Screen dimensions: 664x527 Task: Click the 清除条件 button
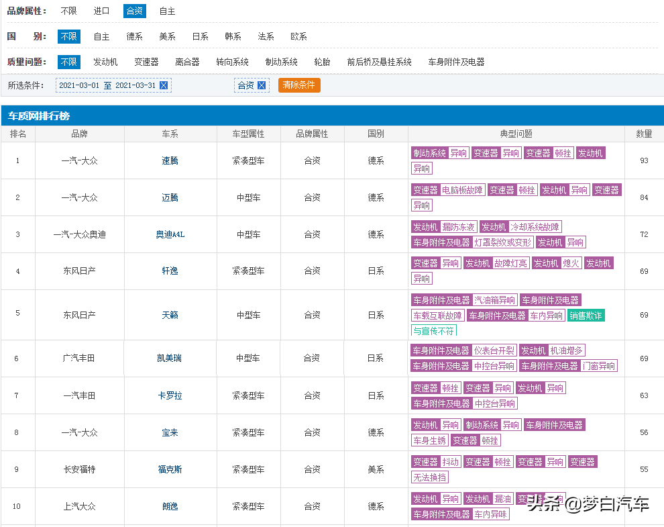click(x=299, y=85)
